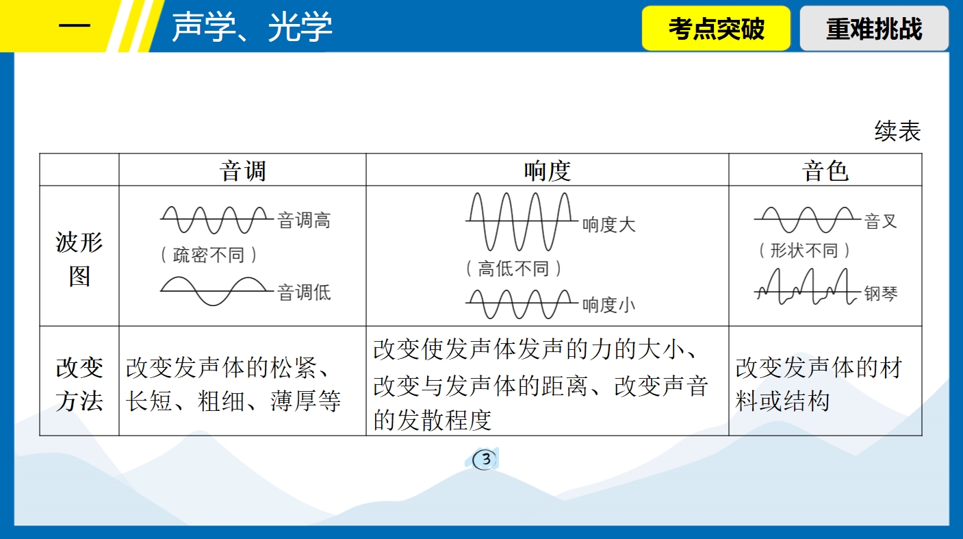Click the circled page number 3
The width and height of the screenshot is (963, 539).
(x=485, y=460)
